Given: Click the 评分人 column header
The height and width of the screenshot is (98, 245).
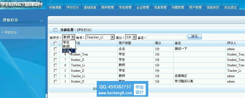Looking at the screenshot, I should (232, 43).
